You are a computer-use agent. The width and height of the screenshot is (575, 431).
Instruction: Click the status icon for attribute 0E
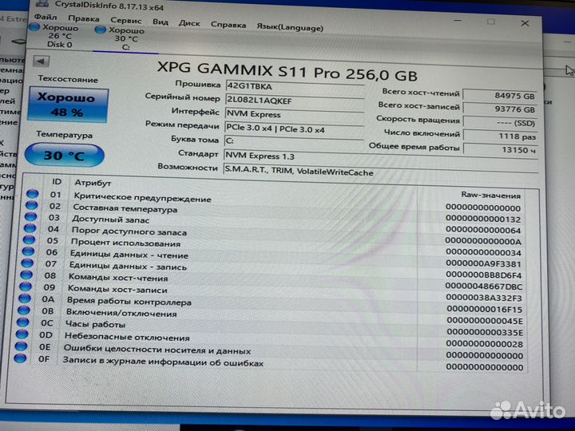pyautogui.click(x=21, y=346)
